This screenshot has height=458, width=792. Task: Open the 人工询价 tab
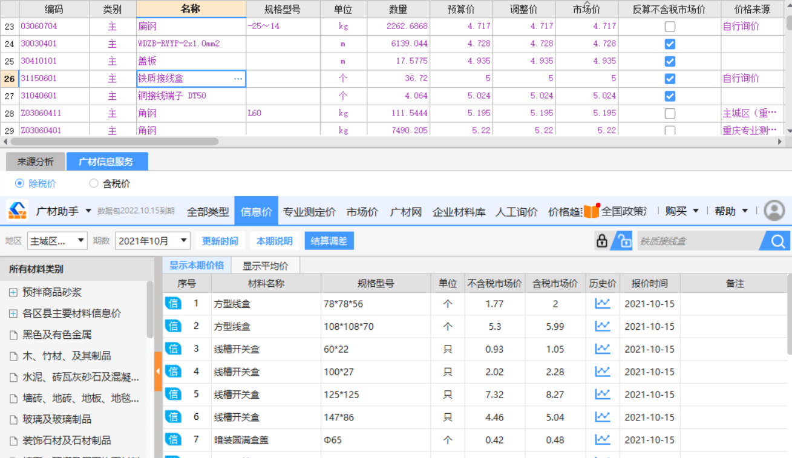pos(516,212)
